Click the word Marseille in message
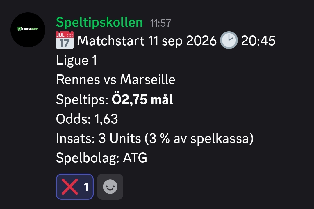The height and width of the screenshot is (209, 314). point(148,80)
